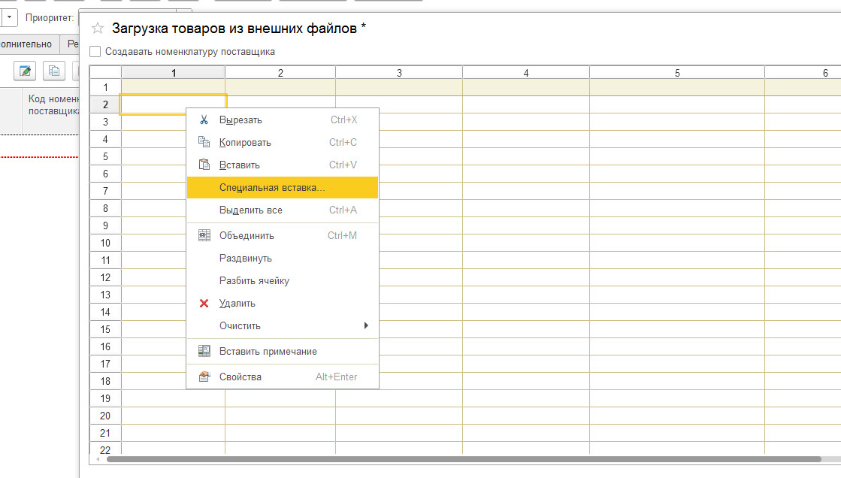Click the Вставить примечание note icon
The width and height of the screenshot is (841, 478).
(x=204, y=351)
